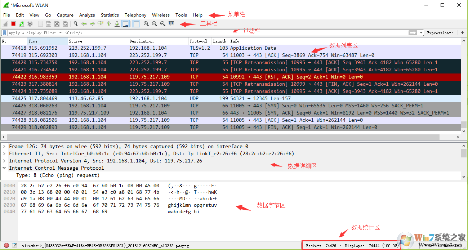Click the Find packet magnifier icon
This screenshot has width=468, height=250.
click(76, 24)
